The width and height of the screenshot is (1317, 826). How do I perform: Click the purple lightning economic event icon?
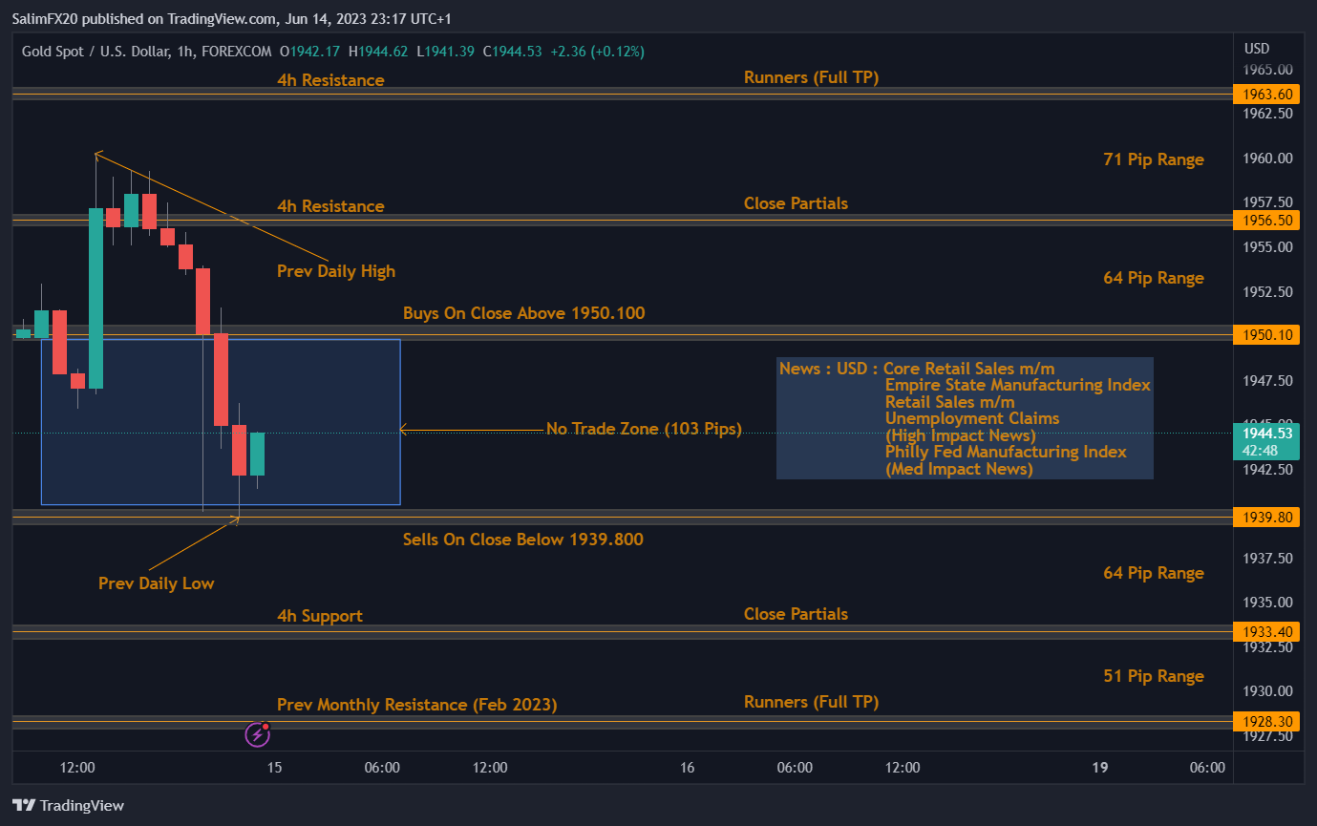click(x=257, y=733)
